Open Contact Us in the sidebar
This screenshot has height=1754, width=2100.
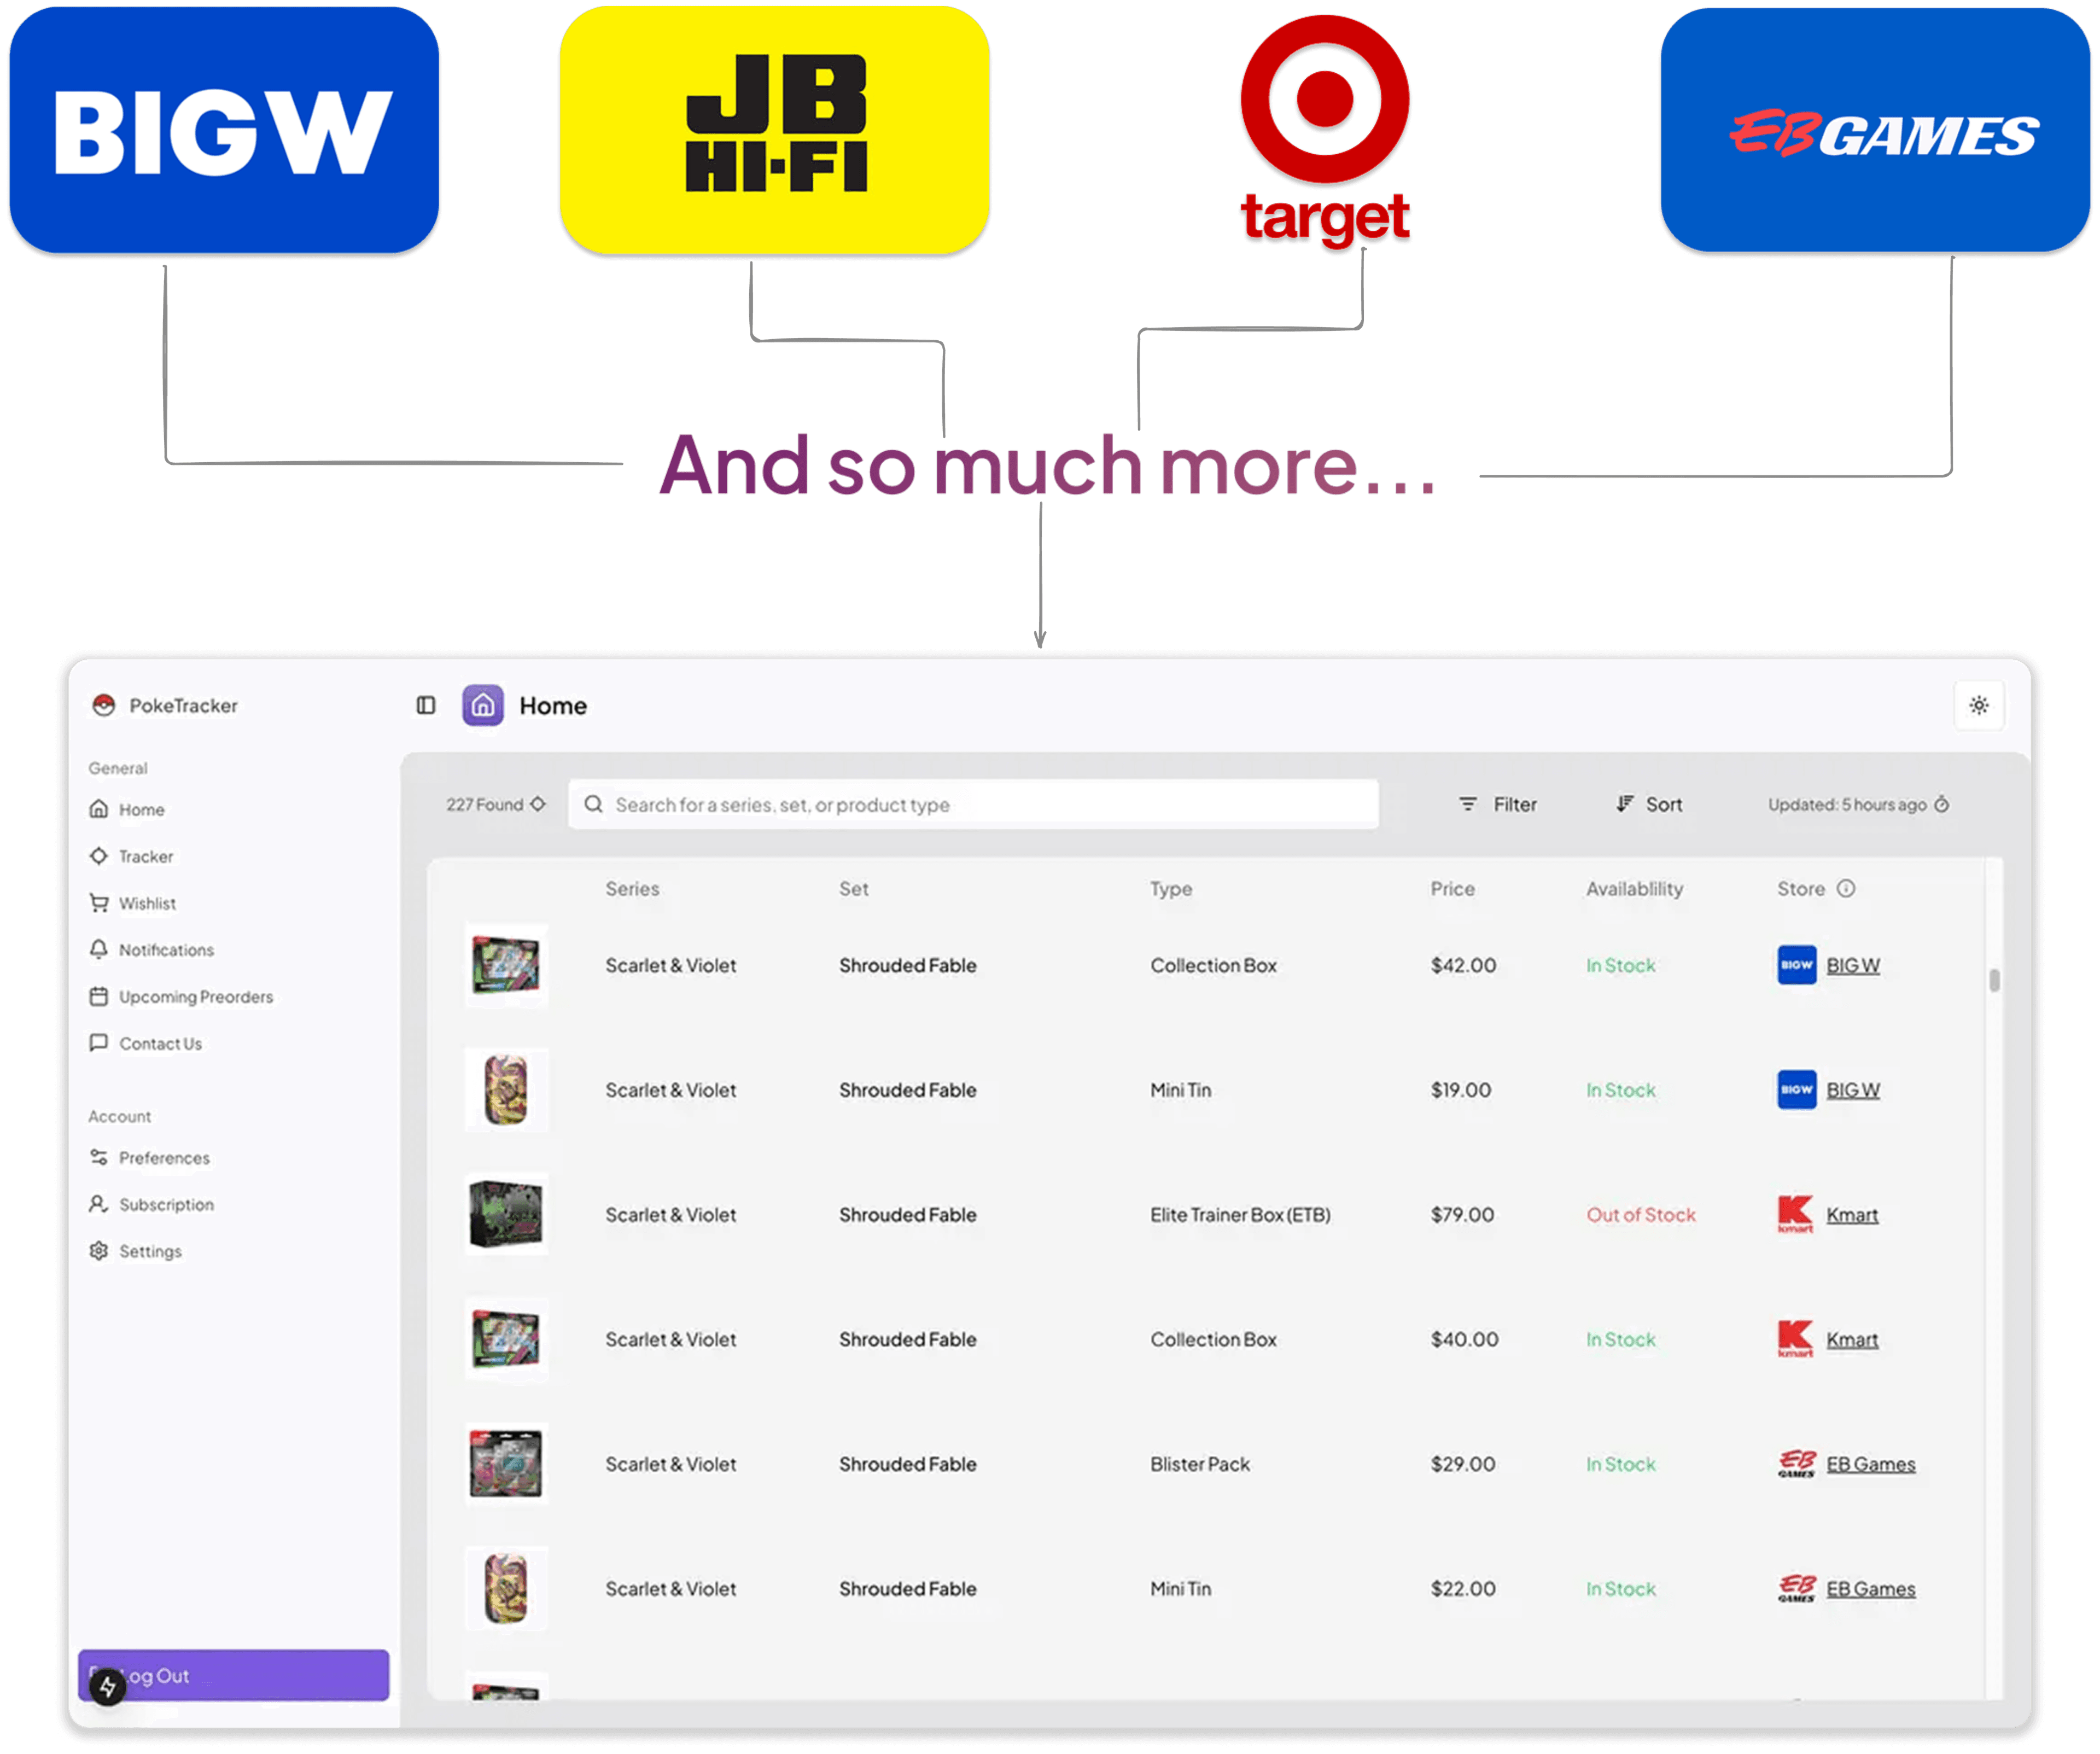(146, 1044)
